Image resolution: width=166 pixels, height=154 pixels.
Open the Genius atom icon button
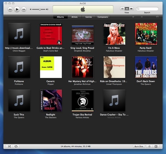[x=149, y=146]
